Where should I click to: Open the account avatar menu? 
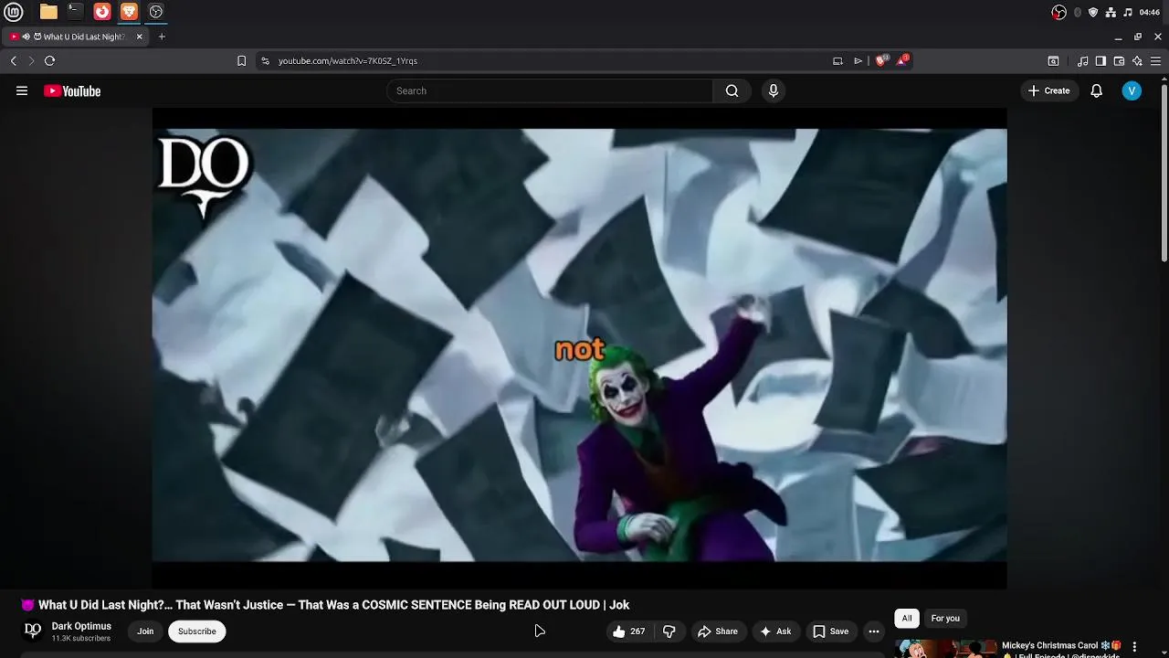pyautogui.click(x=1132, y=90)
